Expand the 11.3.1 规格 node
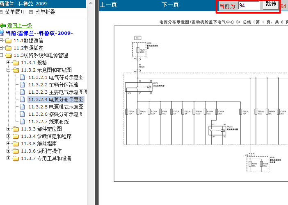The height and width of the screenshot is (205, 288). click(x=8, y=63)
